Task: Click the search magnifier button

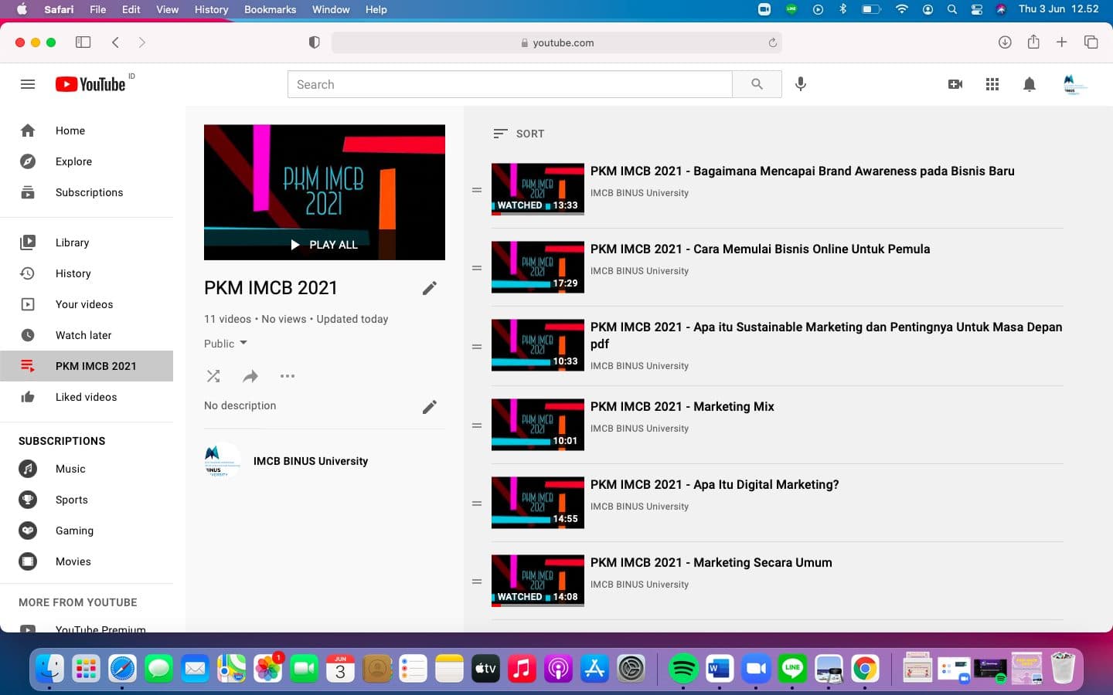Action: click(x=757, y=84)
